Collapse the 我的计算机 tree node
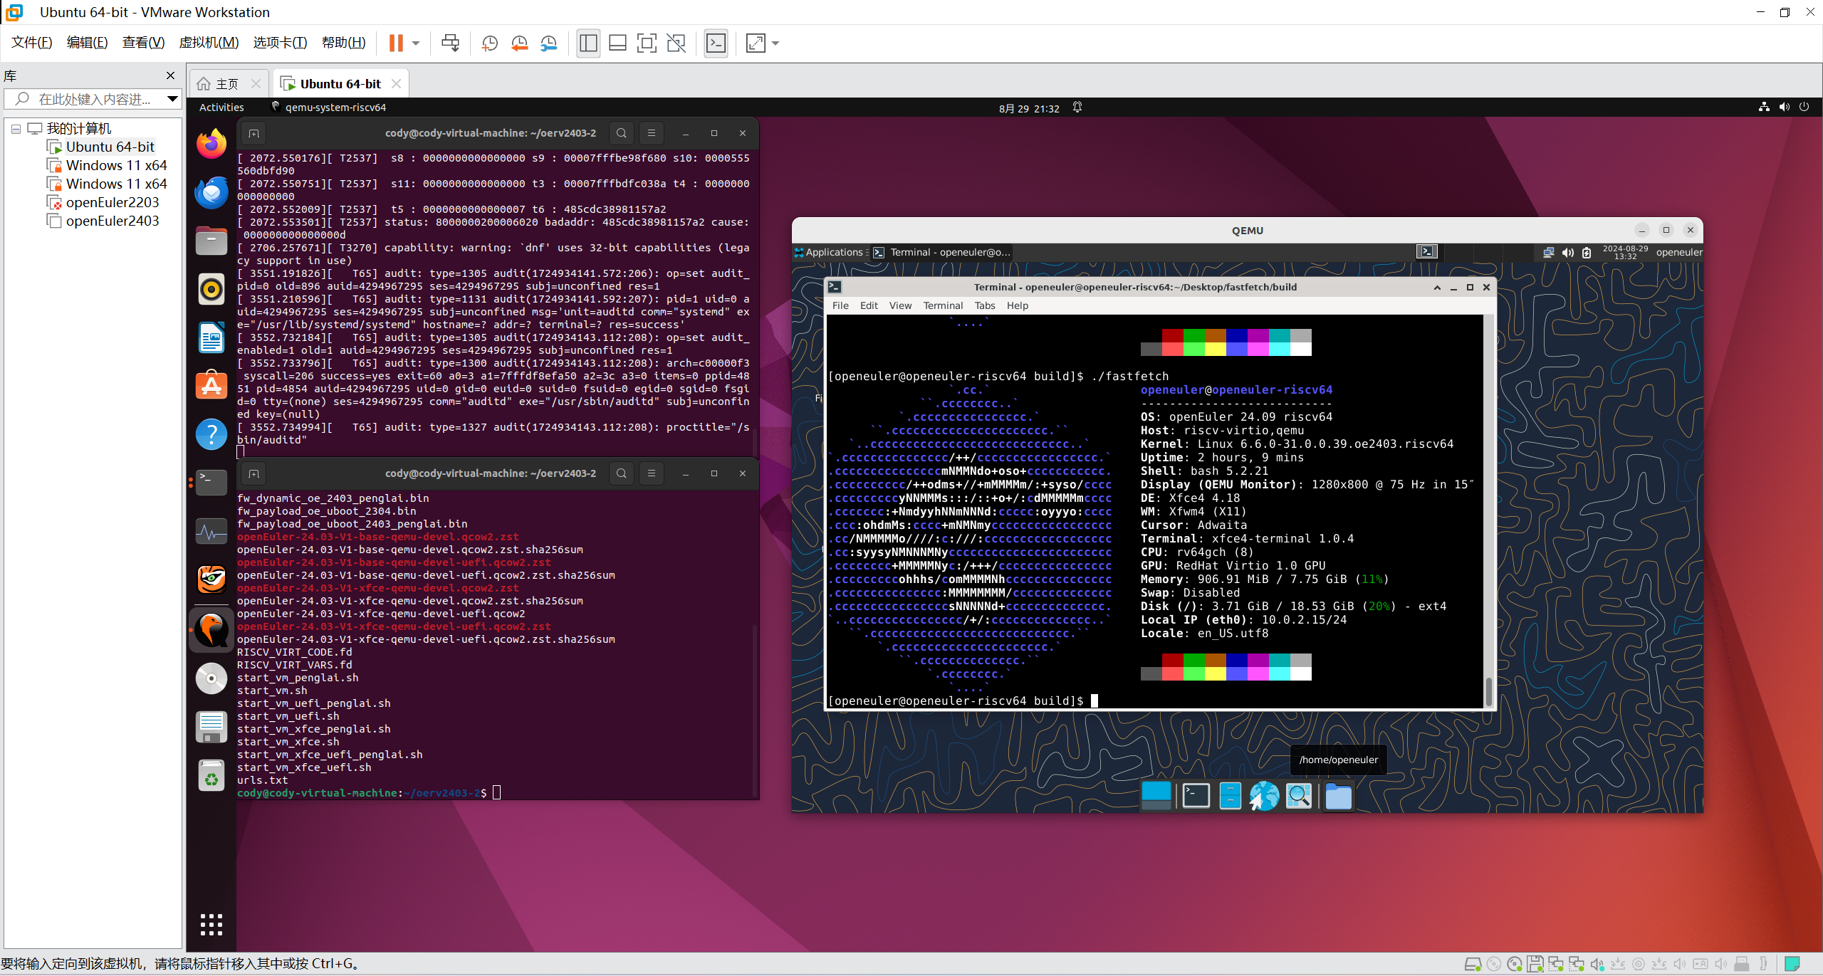The width and height of the screenshot is (1823, 976). pyautogui.click(x=16, y=129)
